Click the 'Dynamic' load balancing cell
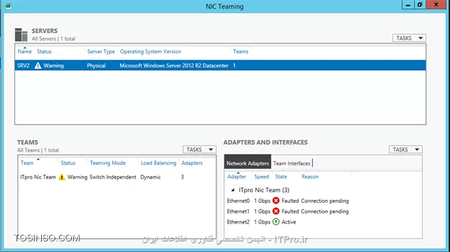Image resolution: width=450 pixels, height=252 pixels. click(x=151, y=177)
